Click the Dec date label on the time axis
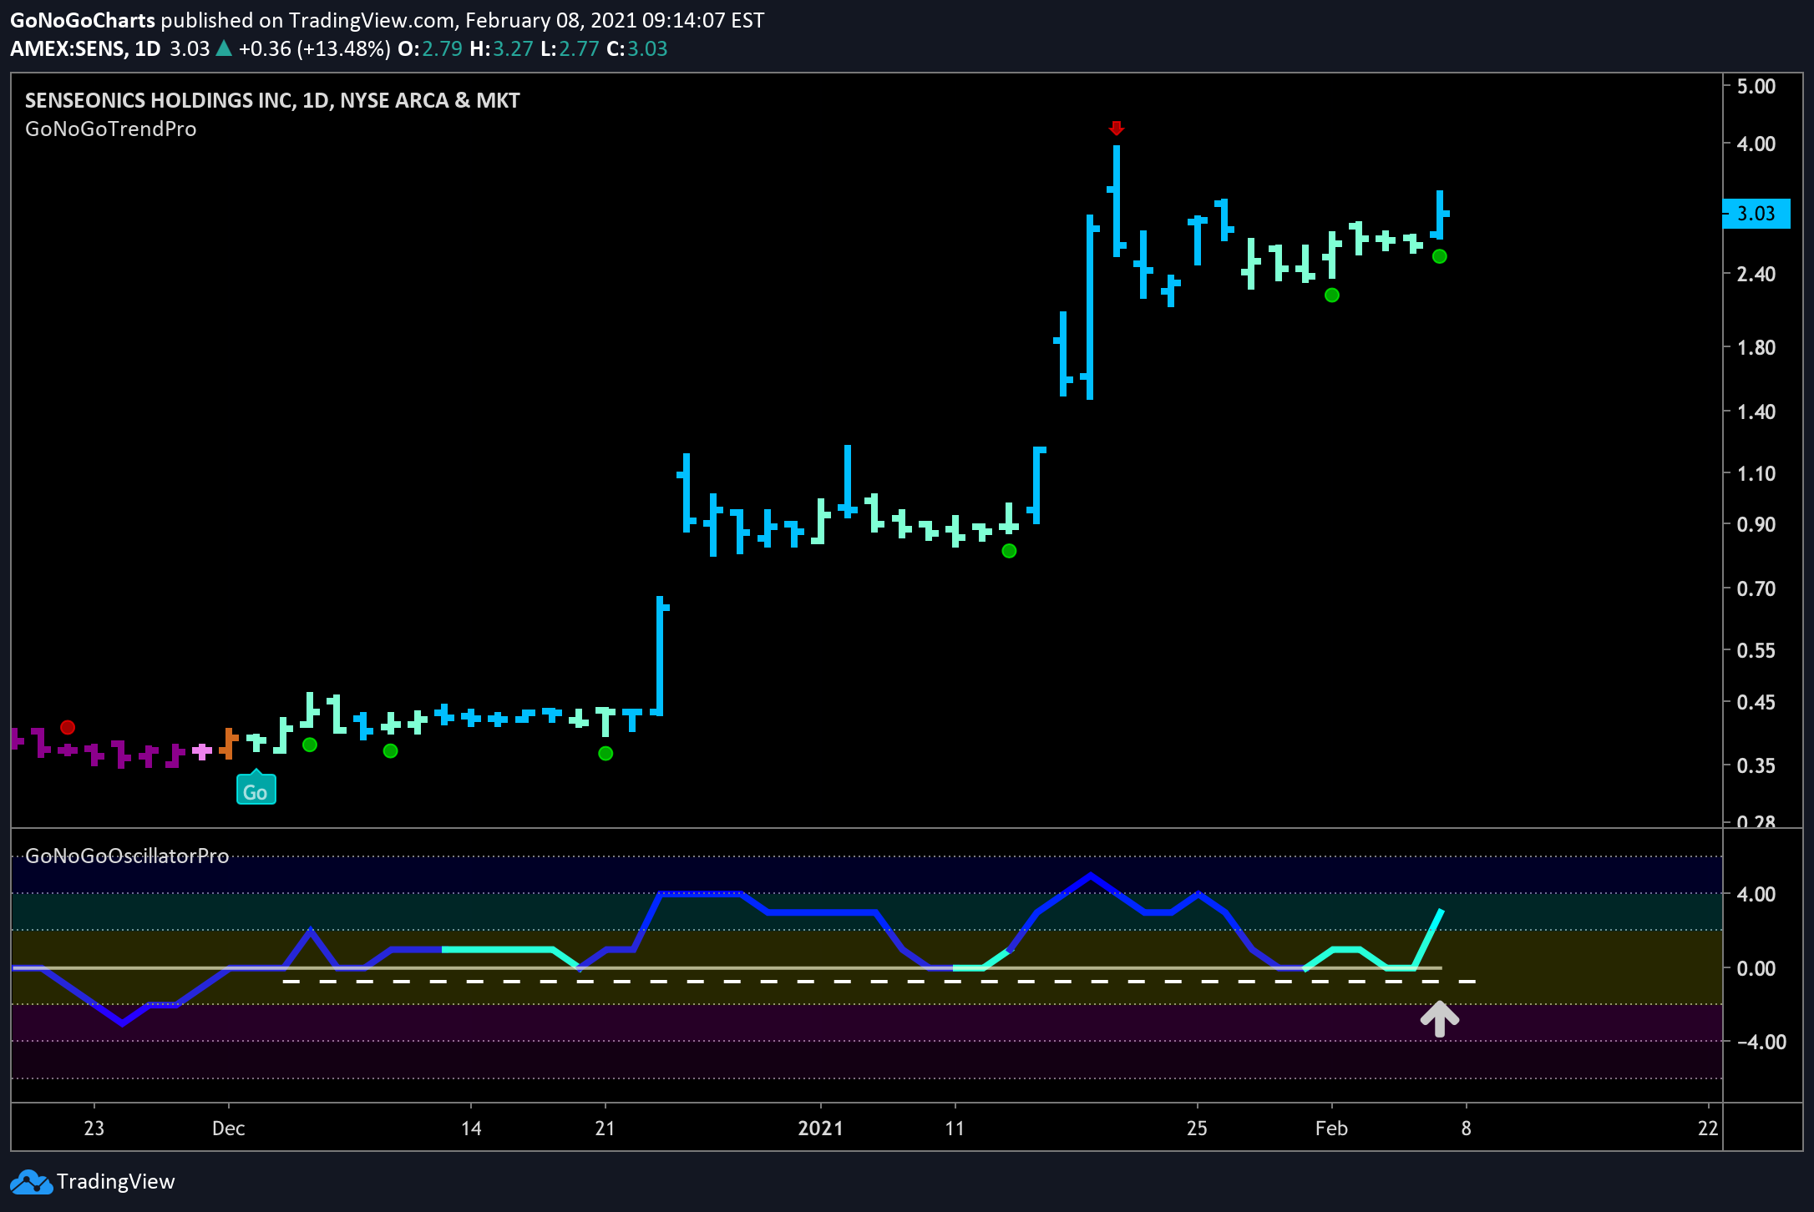The width and height of the screenshot is (1814, 1212). coord(228,1129)
